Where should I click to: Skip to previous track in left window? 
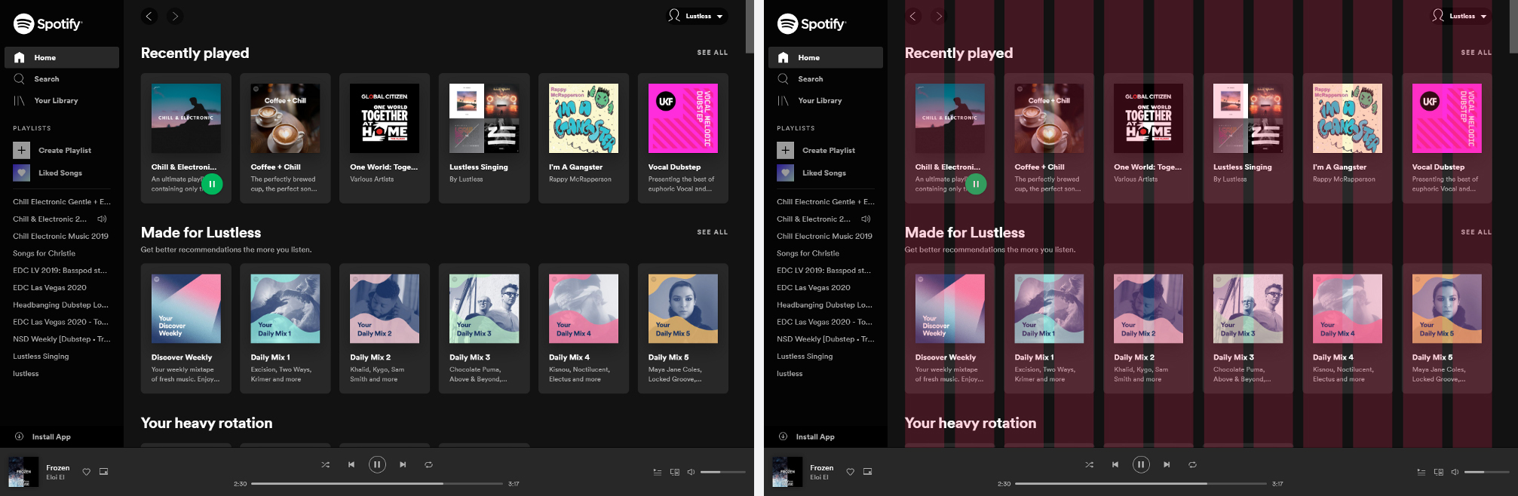pos(351,464)
